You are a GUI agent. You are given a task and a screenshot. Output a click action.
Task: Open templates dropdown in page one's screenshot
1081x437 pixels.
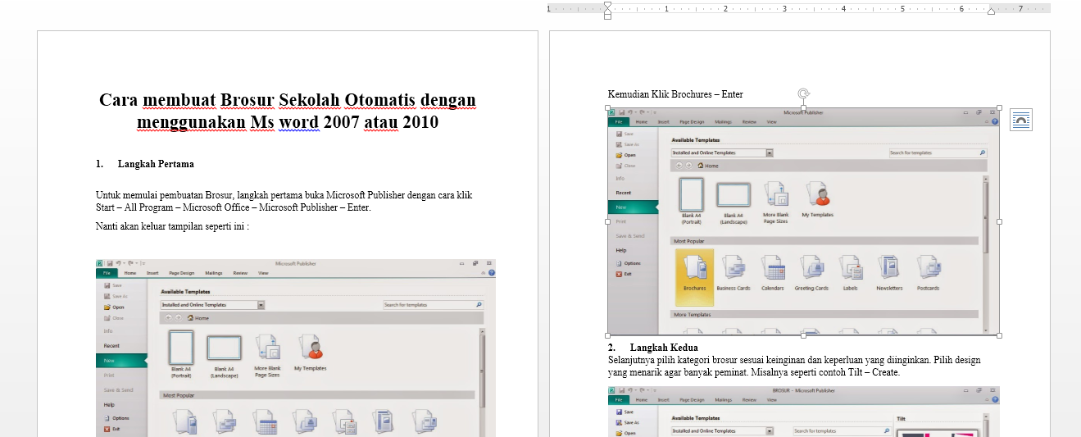coord(261,304)
